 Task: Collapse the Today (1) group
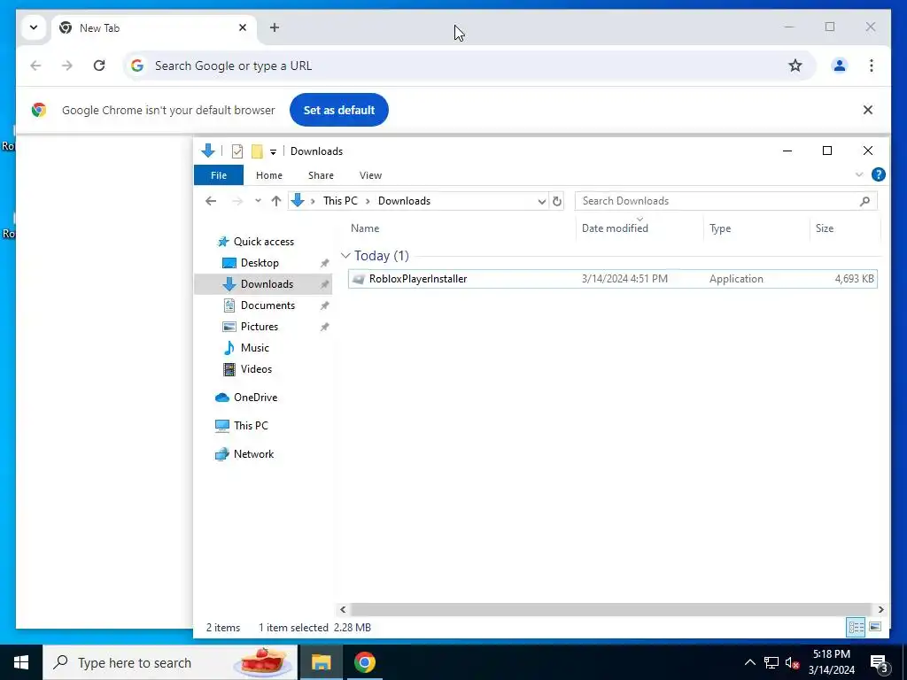pyautogui.click(x=345, y=256)
